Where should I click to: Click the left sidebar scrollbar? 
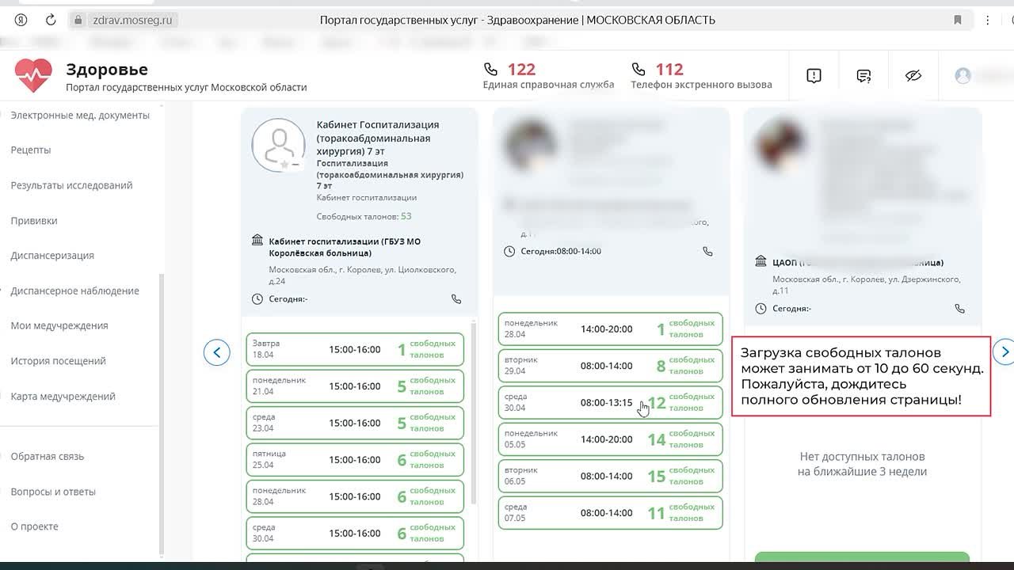coord(162,416)
